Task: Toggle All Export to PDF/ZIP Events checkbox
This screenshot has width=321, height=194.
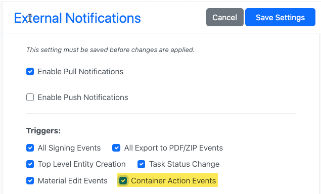Action: [116, 148]
